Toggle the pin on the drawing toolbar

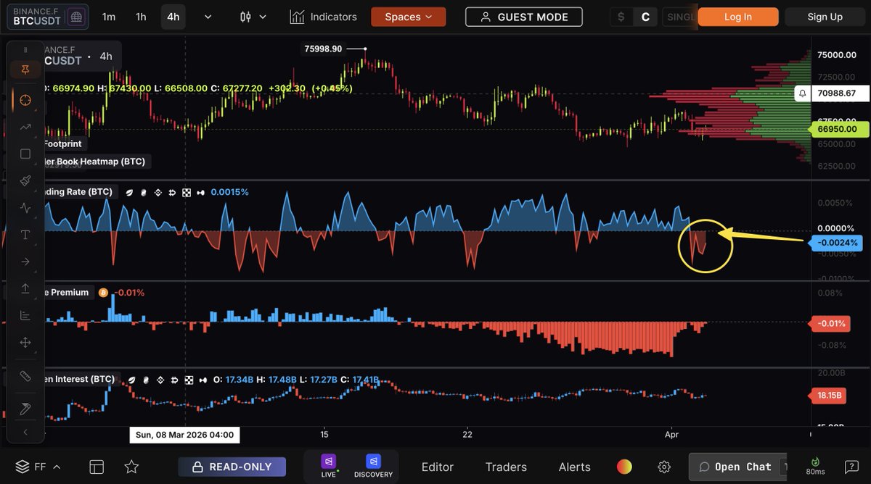[x=25, y=70]
